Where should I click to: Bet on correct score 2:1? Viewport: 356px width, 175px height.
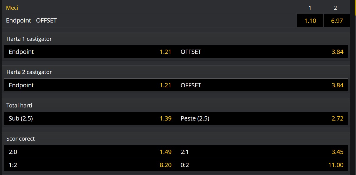point(262,152)
